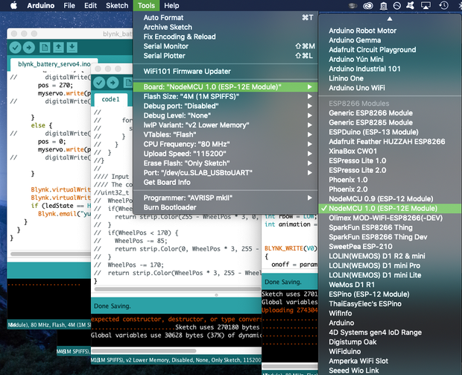462x375 pixels.
Task: Open the Time Machine menu bar icon
Action: pyautogui.click(x=443, y=5)
